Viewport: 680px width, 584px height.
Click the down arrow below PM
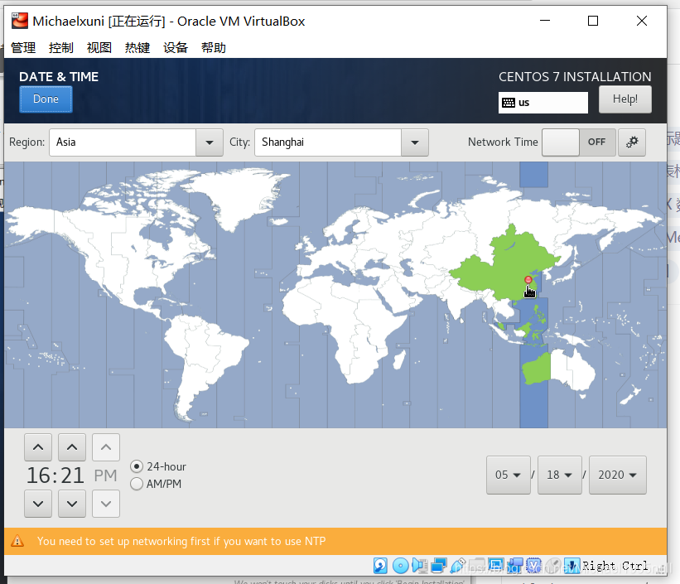106,504
